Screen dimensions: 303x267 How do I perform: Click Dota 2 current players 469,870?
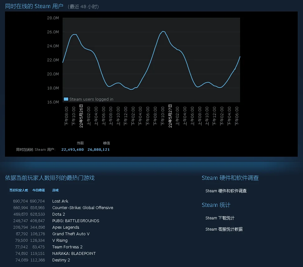(21, 214)
